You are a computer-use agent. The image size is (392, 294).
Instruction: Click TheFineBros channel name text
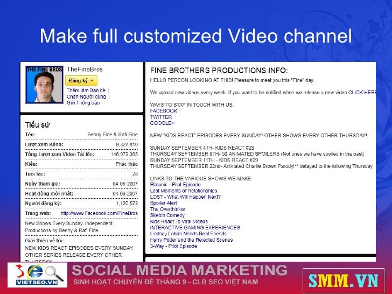point(85,69)
